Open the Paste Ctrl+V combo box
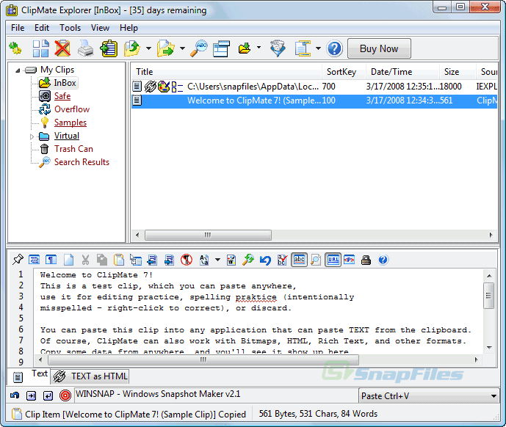 click(x=429, y=396)
